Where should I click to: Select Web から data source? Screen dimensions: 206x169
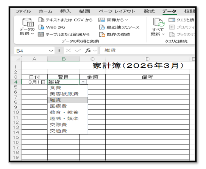click(56, 27)
